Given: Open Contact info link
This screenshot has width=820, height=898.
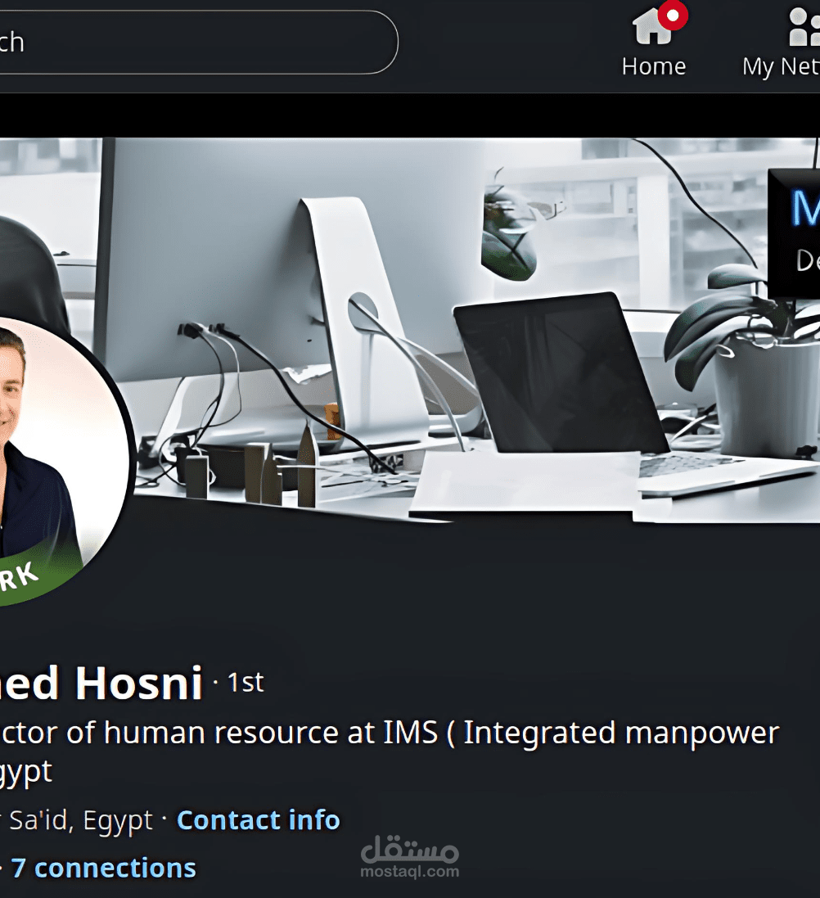Looking at the screenshot, I should click(x=259, y=820).
